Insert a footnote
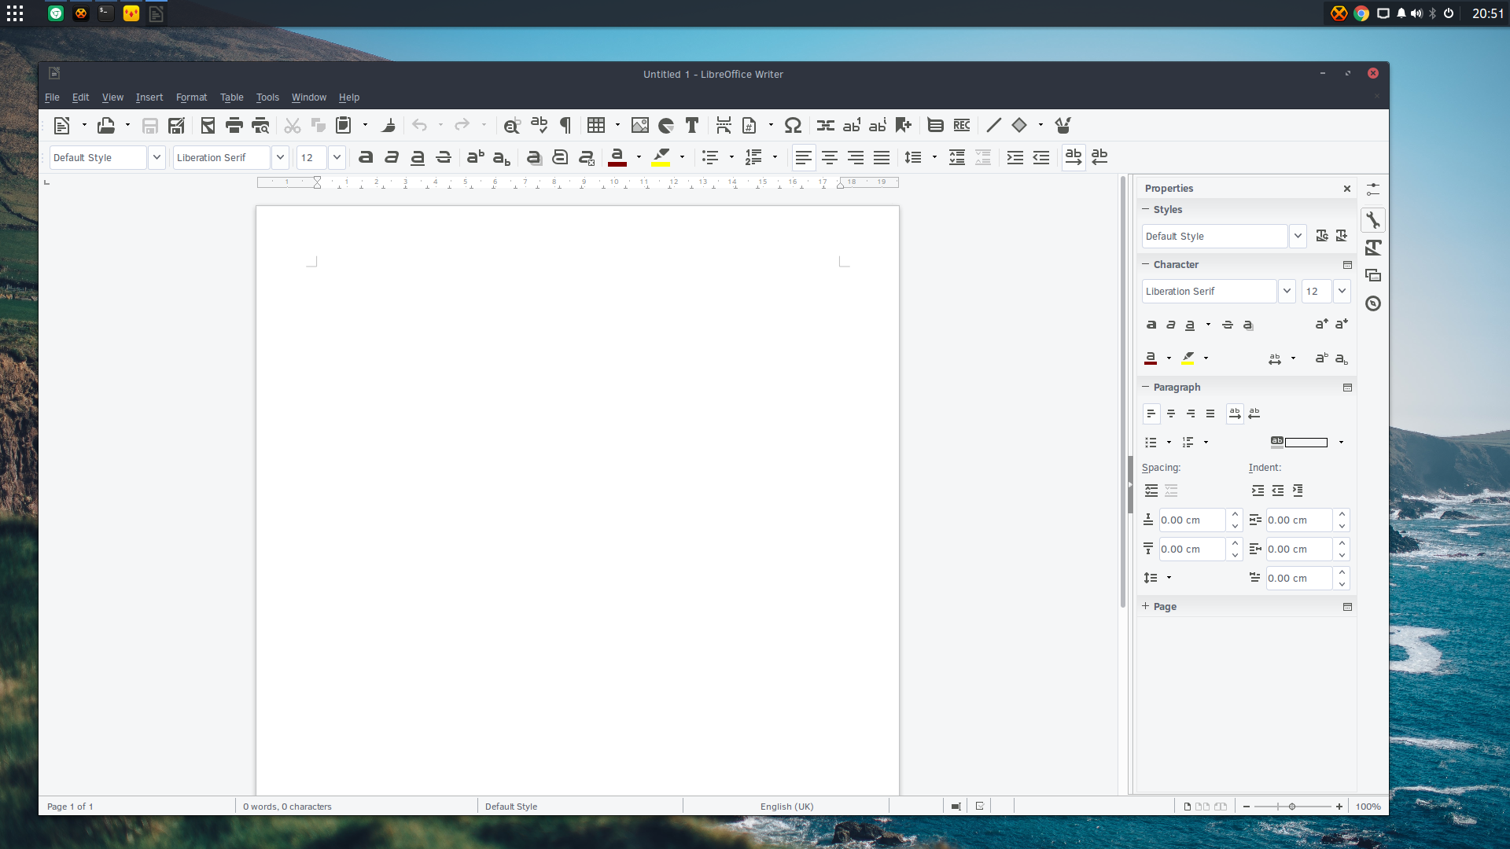1510x849 pixels. 852,125
